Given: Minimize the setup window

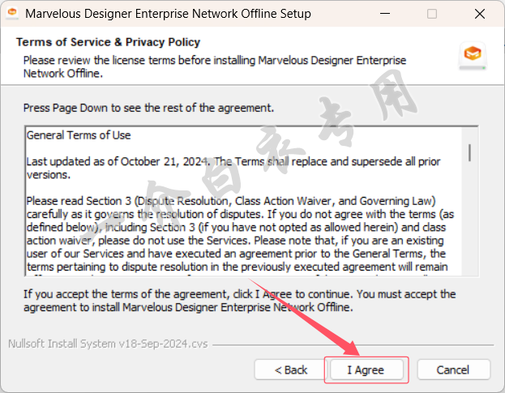Looking at the screenshot, I should tap(385, 14).
